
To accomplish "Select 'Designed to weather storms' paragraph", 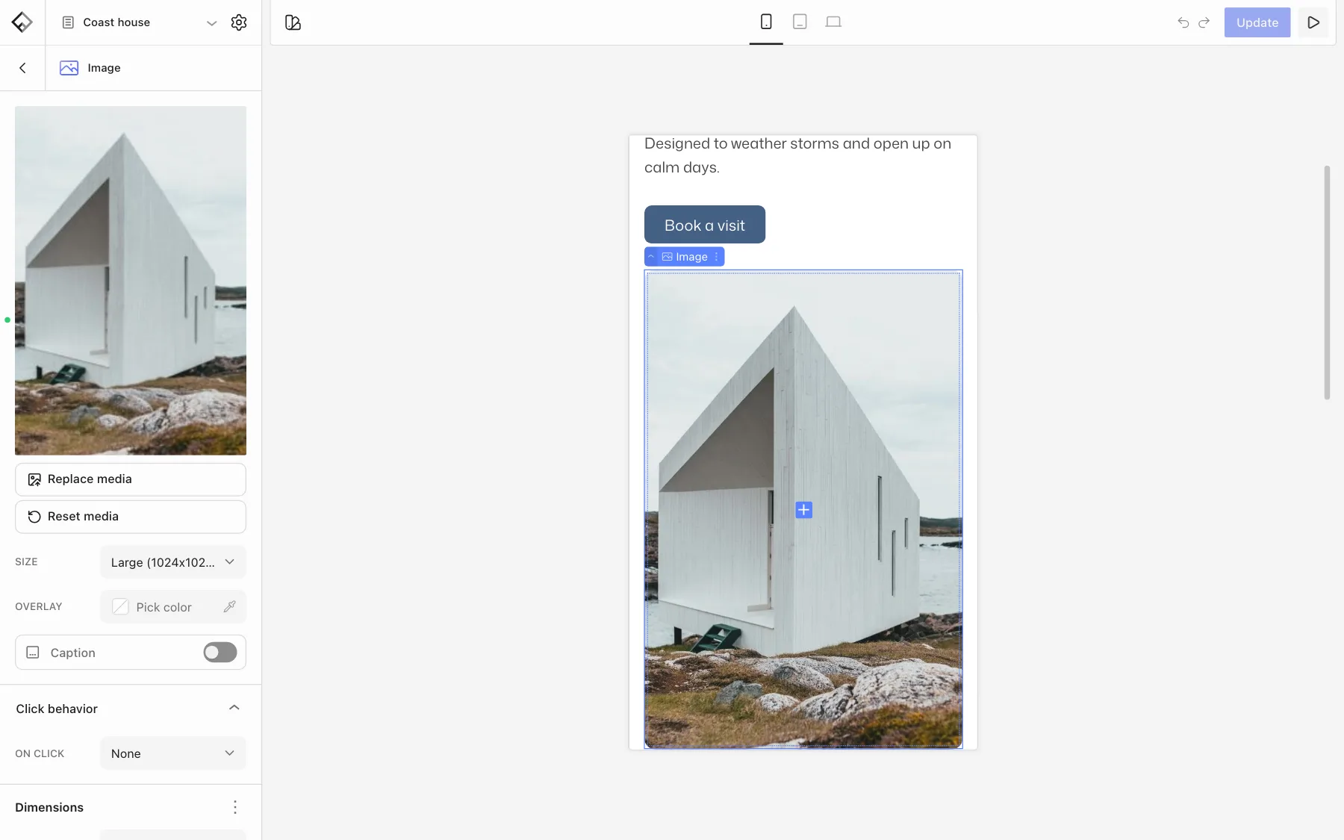I will point(797,155).
